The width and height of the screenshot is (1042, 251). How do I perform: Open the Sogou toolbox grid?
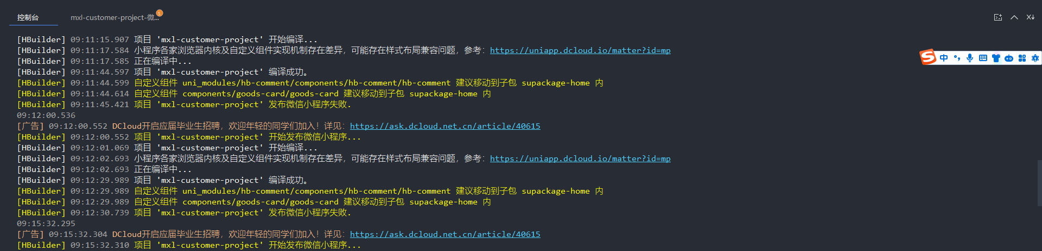tap(1022, 58)
